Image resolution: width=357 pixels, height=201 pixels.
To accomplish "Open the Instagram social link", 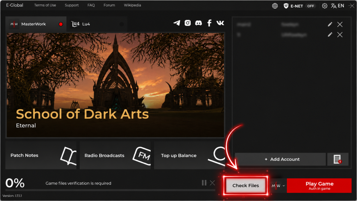I will 188,23.
